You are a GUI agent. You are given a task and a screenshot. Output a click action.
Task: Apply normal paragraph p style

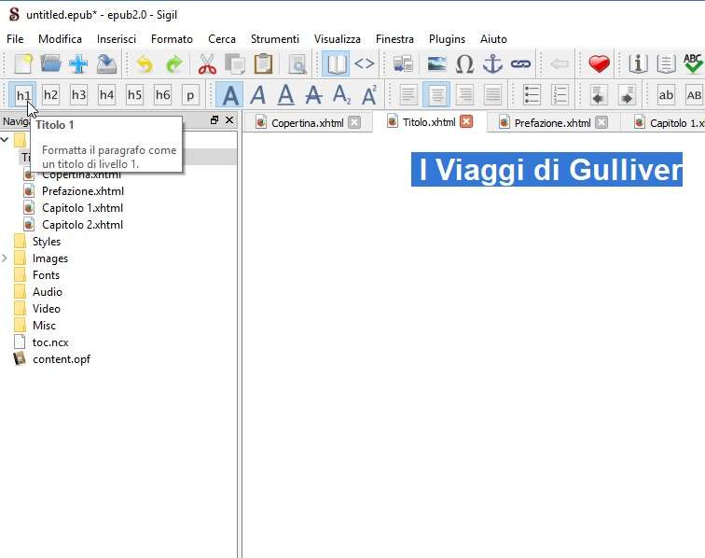point(190,95)
